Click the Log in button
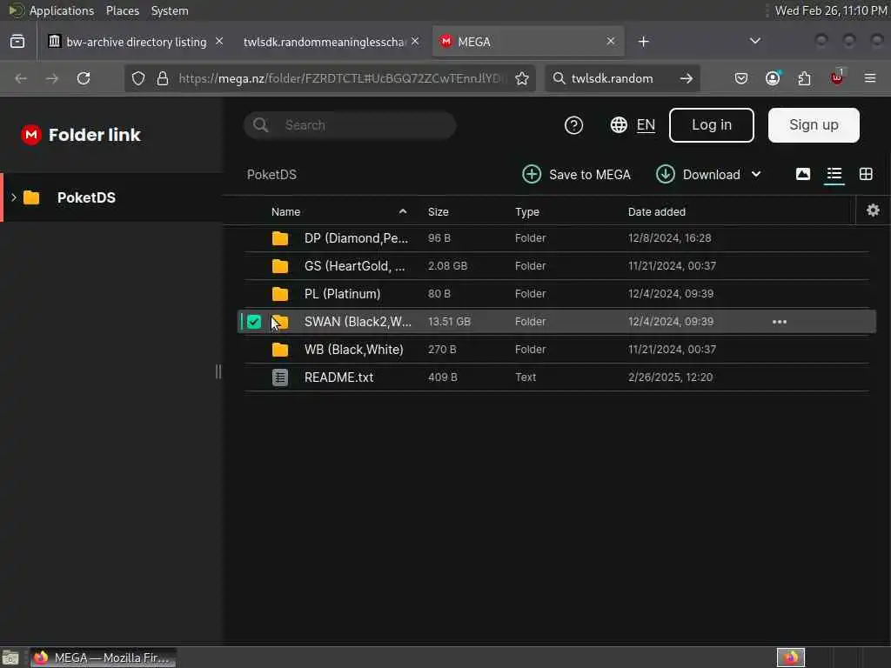 [x=712, y=125]
